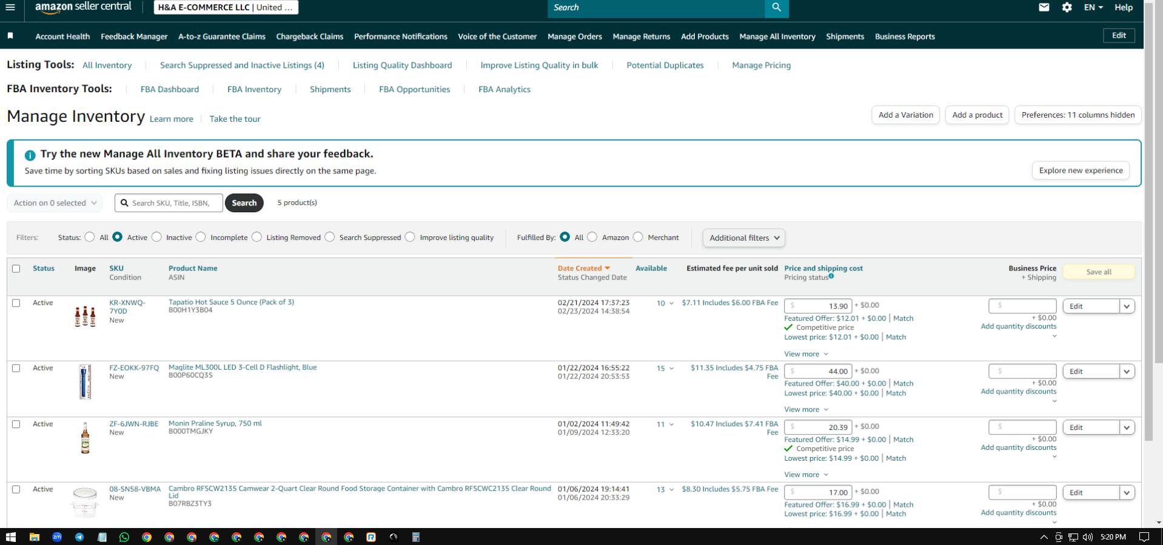Viewport: 1163px width, 545px height.
Task: Open the Listing Quality Dashboard tab
Action: (402, 65)
